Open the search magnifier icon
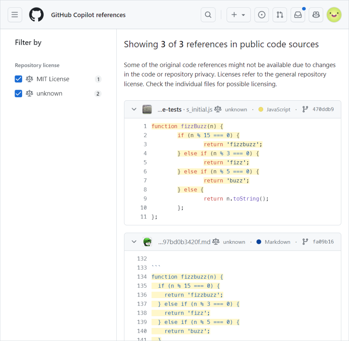 click(208, 15)
